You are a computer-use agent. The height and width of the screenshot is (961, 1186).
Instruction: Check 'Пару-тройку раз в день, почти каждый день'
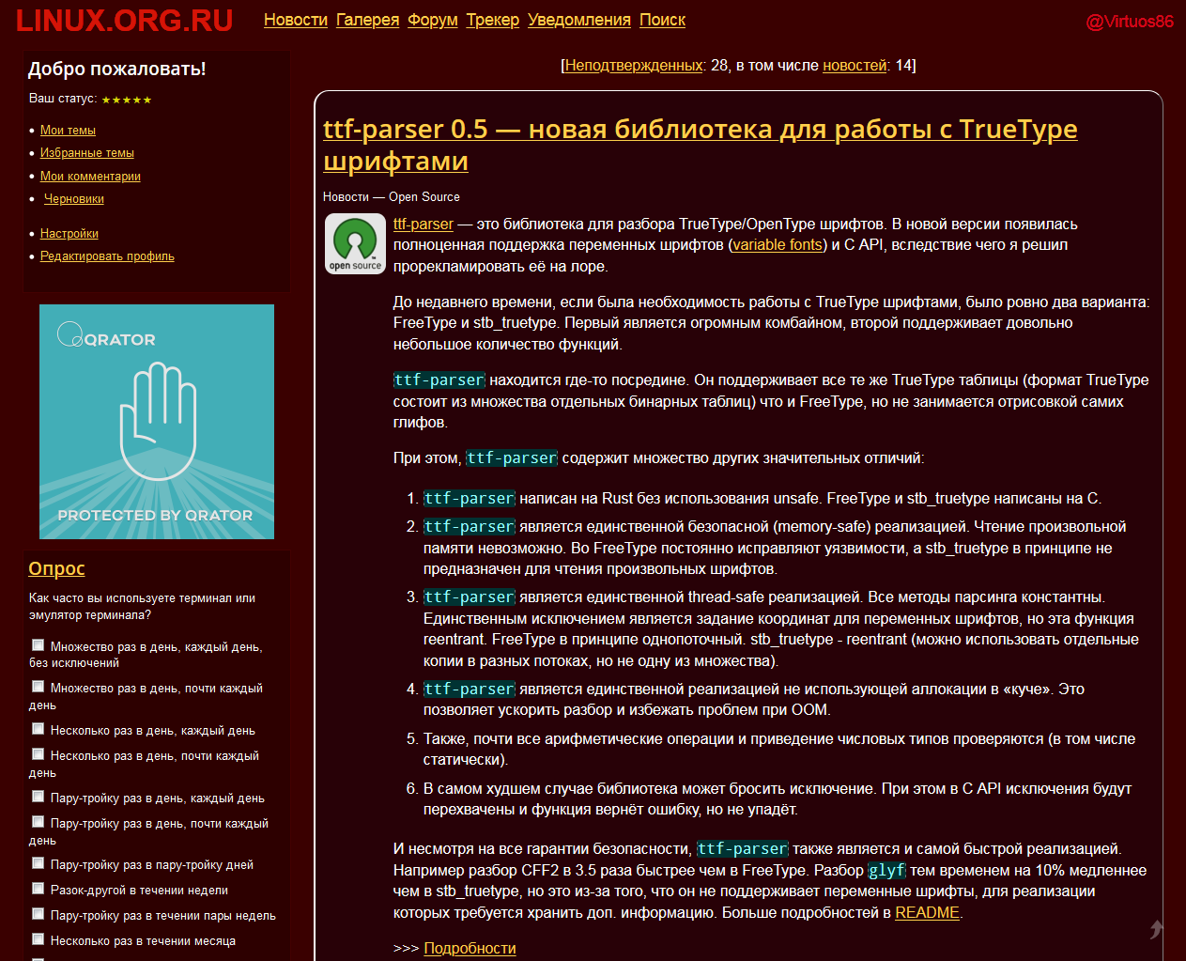coord(39,822)
